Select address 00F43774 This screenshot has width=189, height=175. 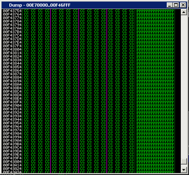coord(12,18)
